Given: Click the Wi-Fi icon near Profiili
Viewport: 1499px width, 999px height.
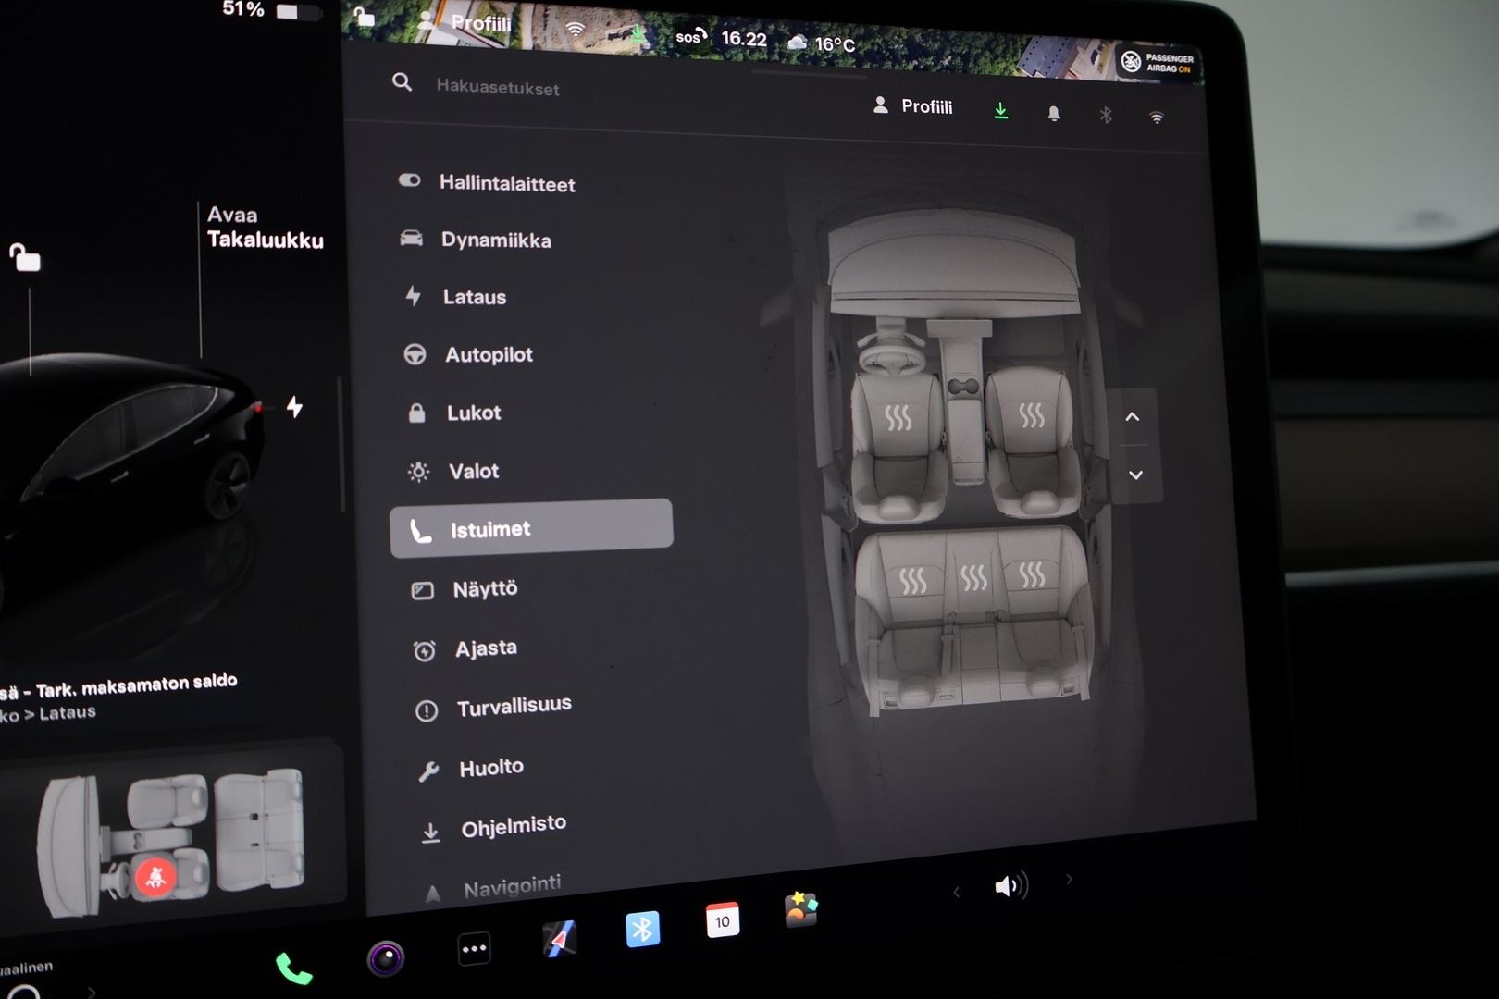Looking at the screenshot, I should coord(1156,117).
